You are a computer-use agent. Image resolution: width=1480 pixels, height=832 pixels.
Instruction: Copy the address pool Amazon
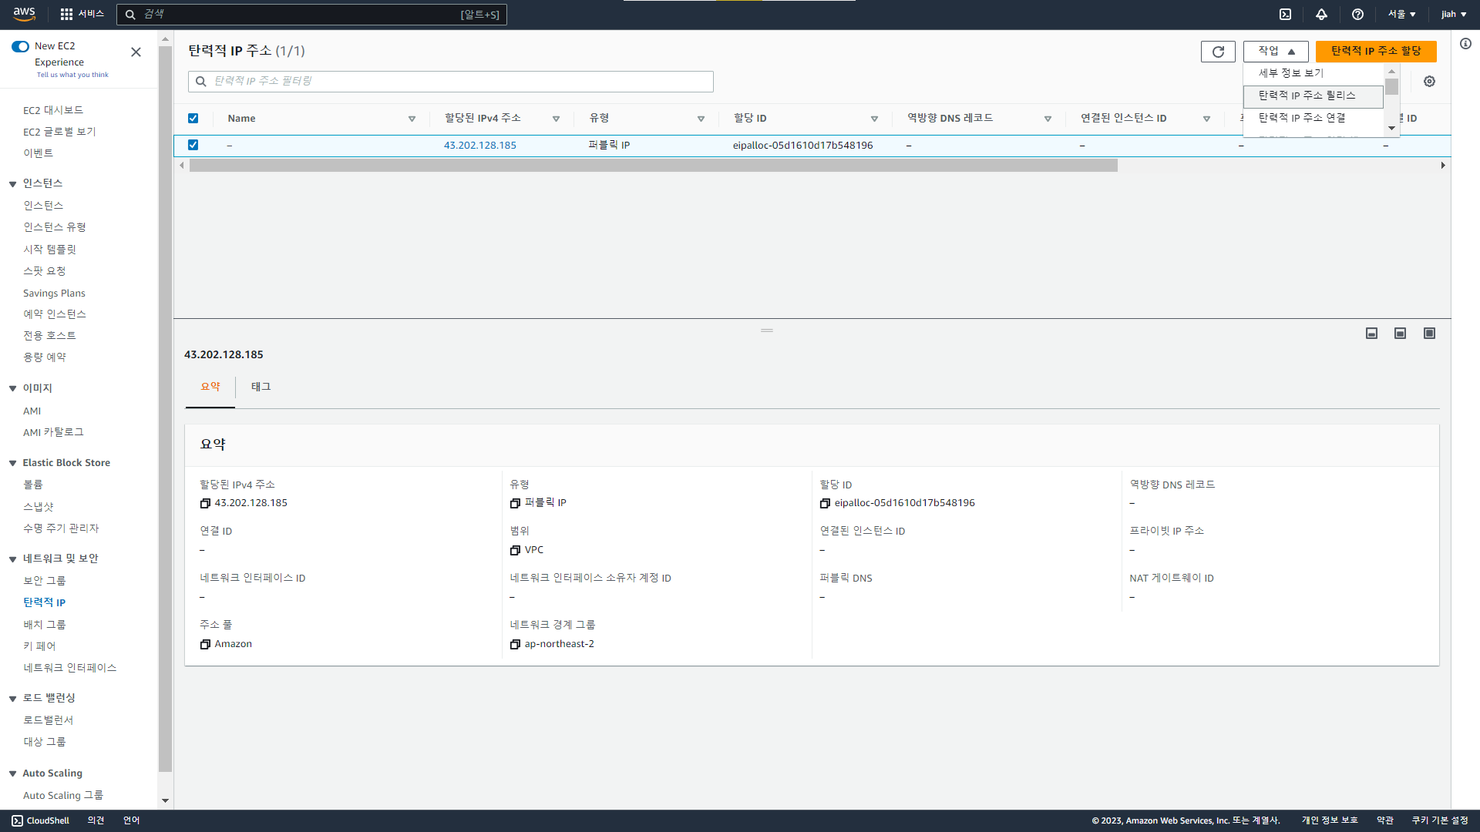[x=205, y=644]
